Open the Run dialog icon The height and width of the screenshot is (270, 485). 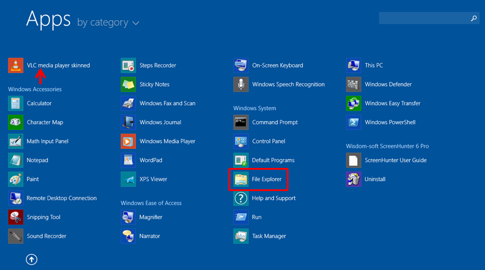point(240,217)
